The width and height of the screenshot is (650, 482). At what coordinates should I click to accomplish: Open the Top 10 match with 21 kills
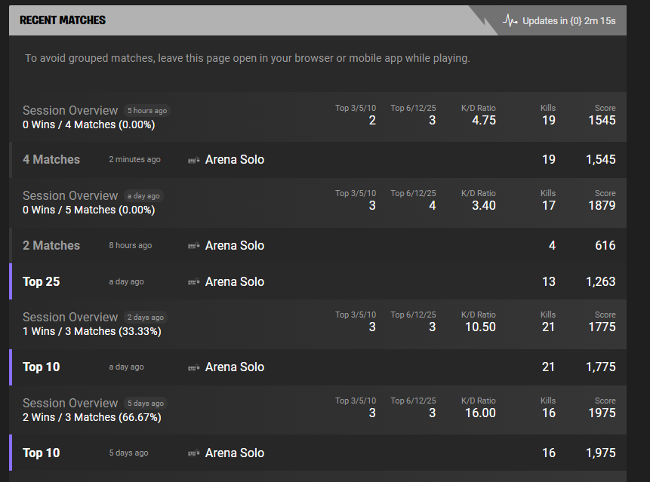point(318,367)
